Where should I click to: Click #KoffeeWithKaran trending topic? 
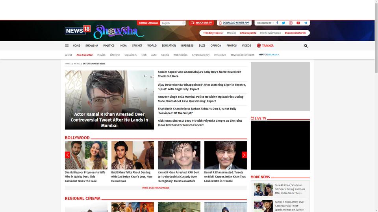270,33
